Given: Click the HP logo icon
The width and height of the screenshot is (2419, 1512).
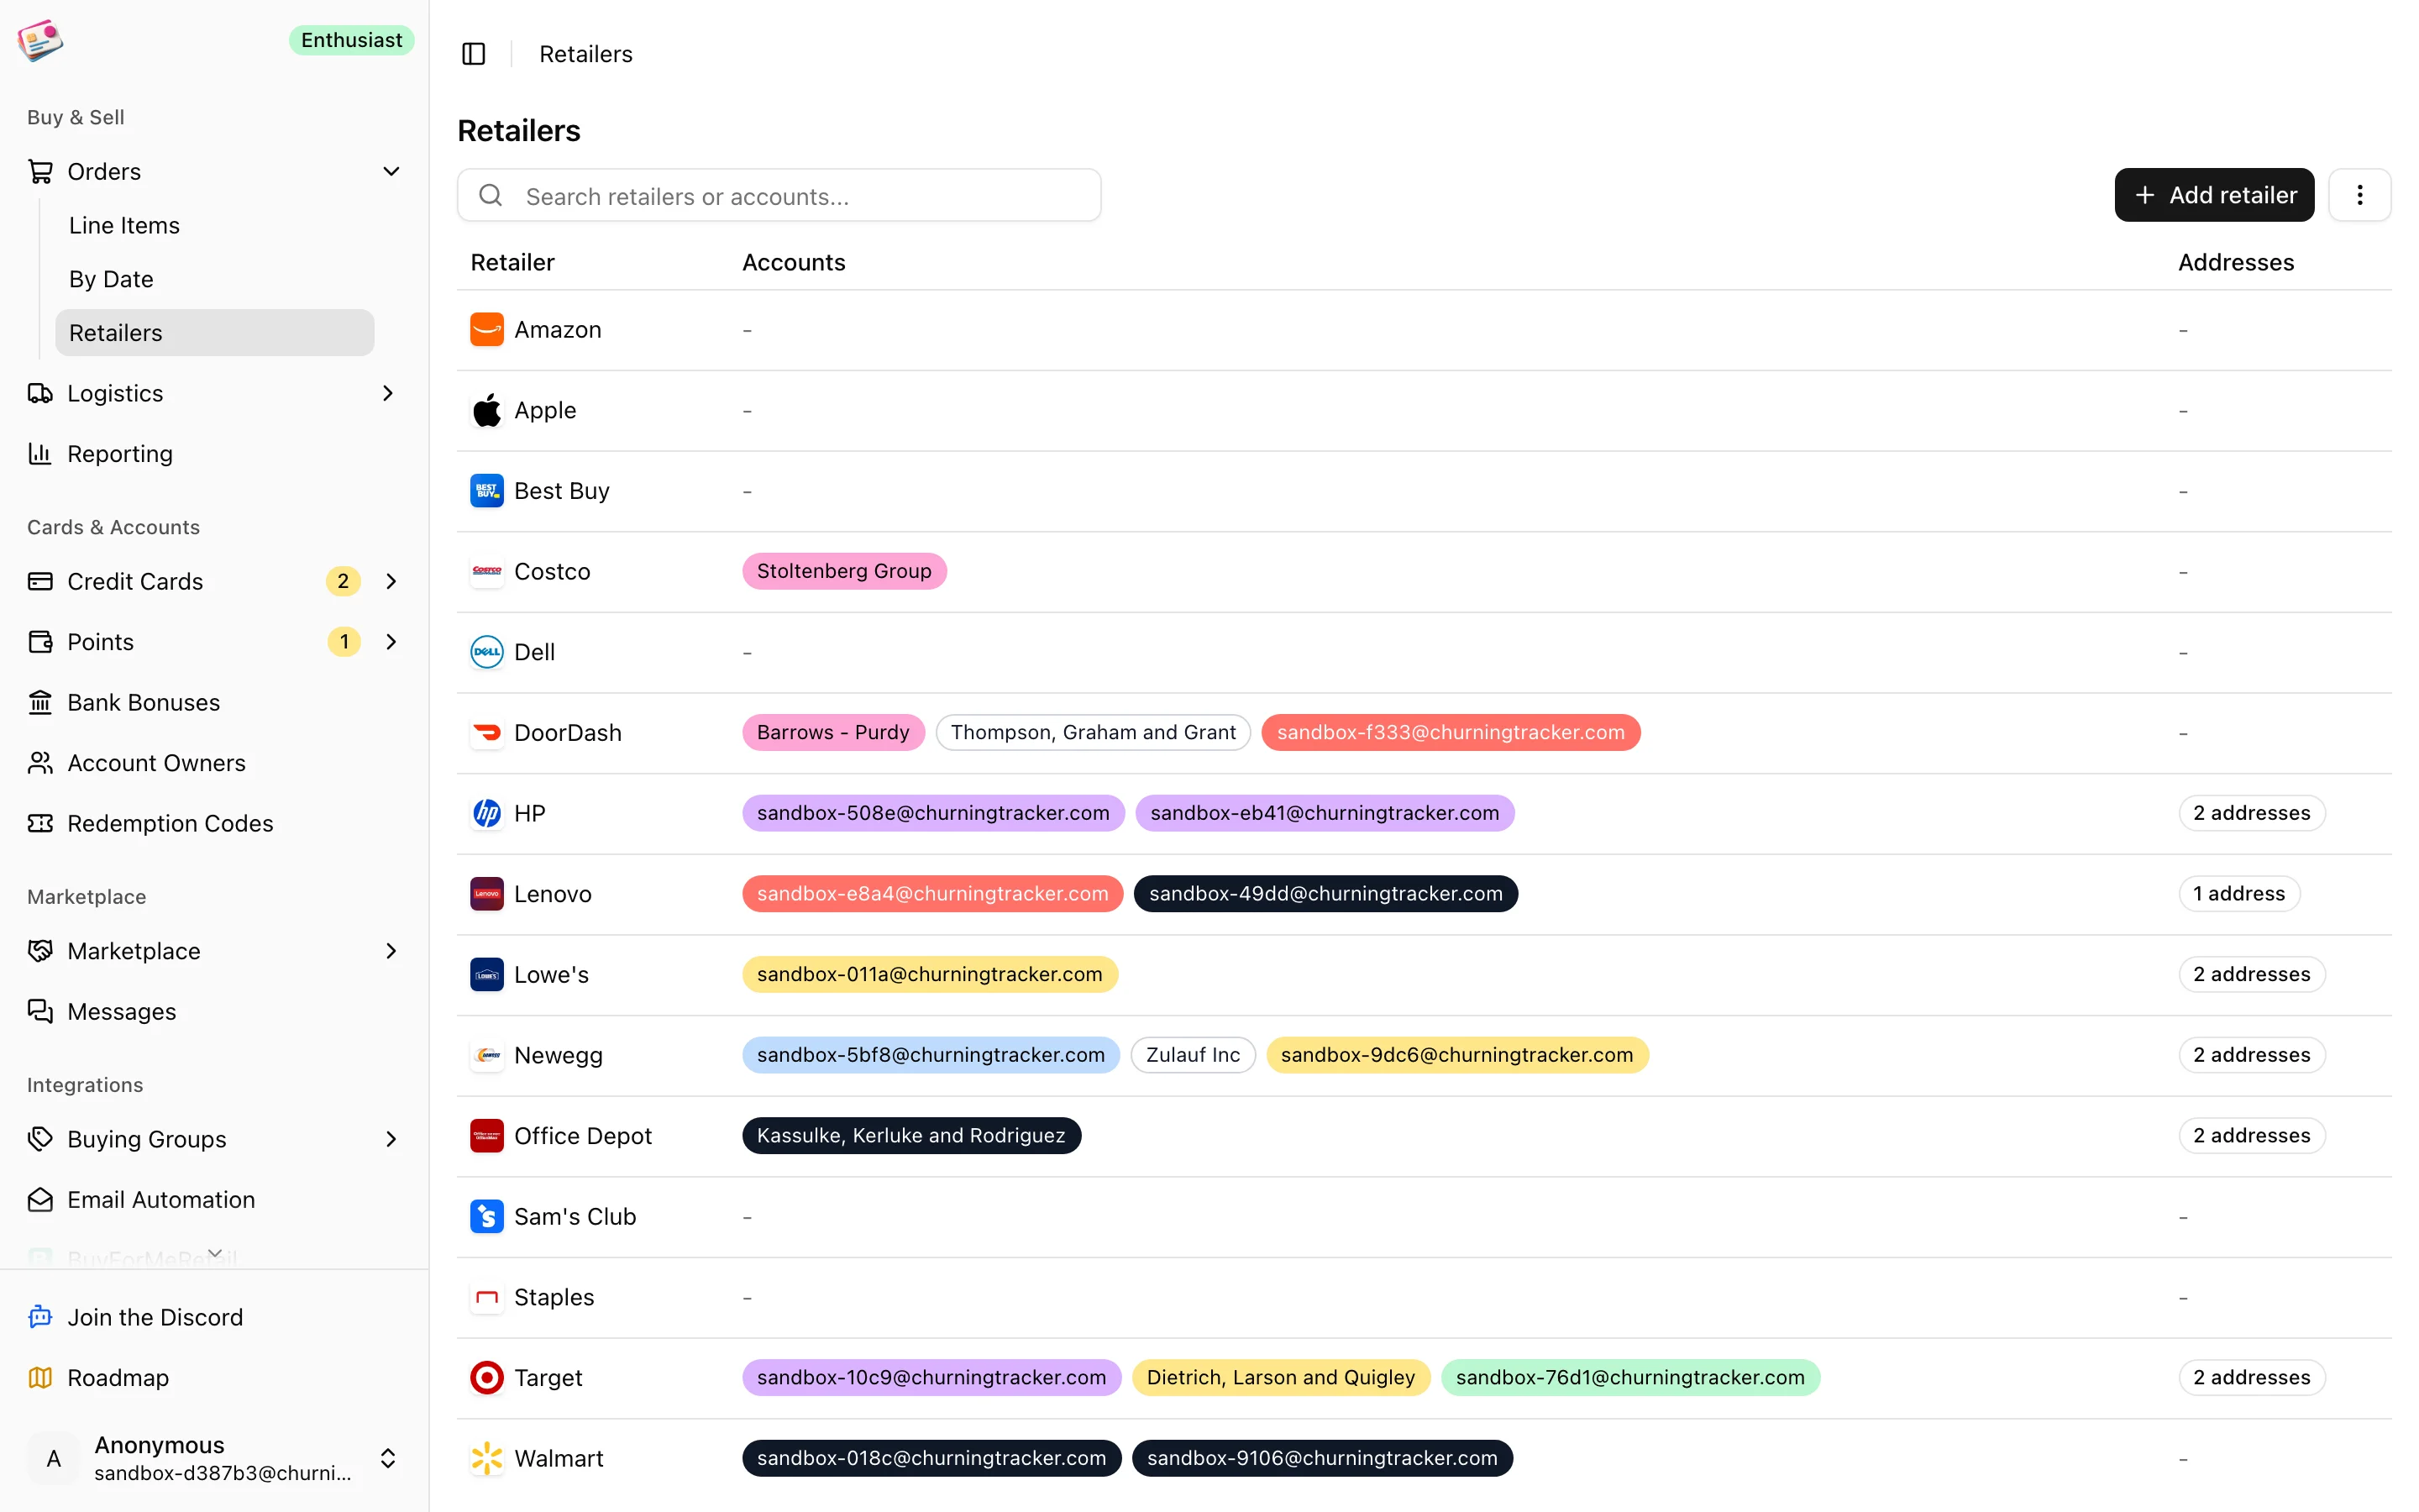Looking at the screenshot, I should click(x=487, y=813).
